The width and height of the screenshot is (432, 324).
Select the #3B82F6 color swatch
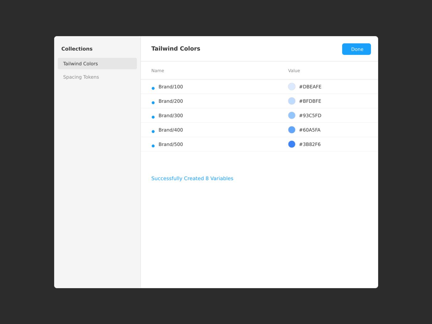292,144
